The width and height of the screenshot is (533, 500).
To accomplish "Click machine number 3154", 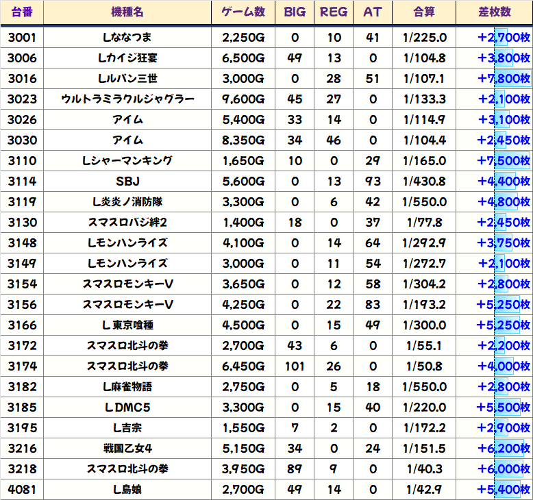I will tap(22, 284).
